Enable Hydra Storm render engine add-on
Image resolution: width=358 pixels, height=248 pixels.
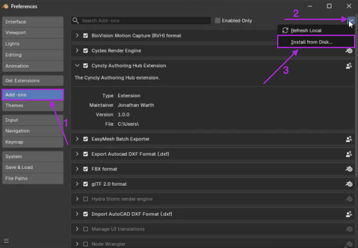click(x=85, y=199)
